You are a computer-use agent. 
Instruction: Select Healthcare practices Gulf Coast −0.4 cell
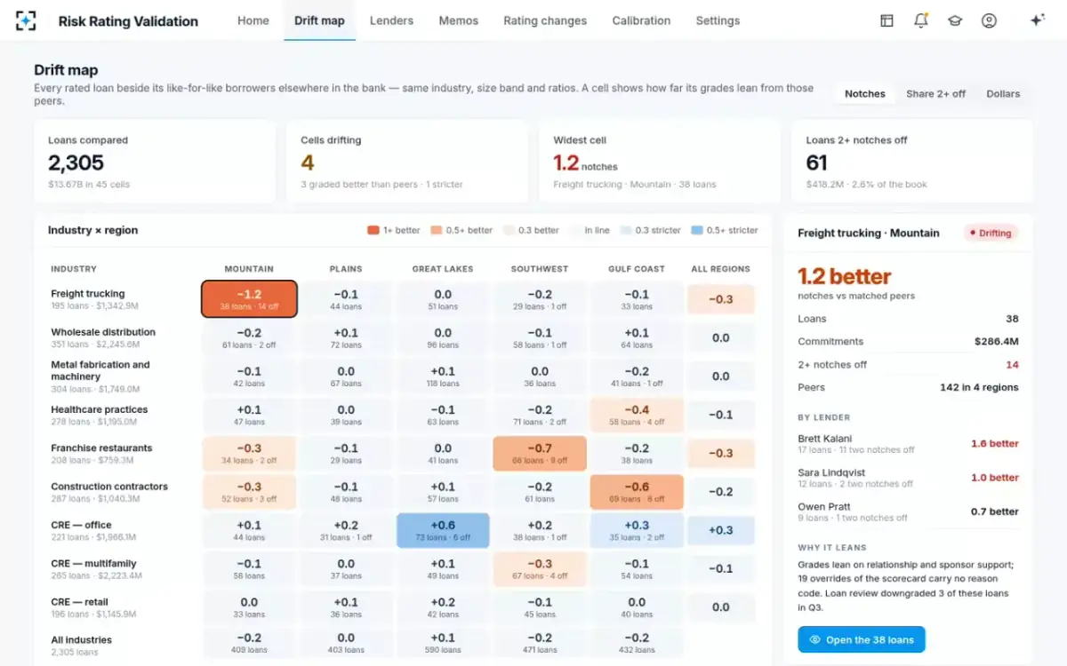tap(637, 415)
